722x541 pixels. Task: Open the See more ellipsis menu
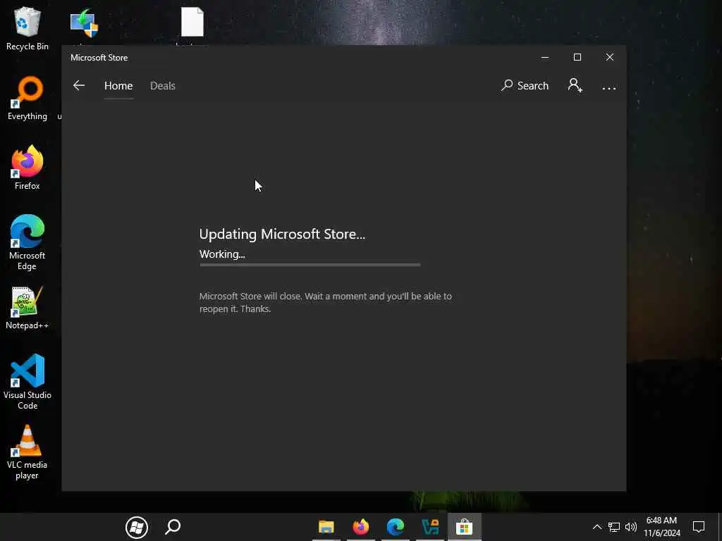pos(609,88)
